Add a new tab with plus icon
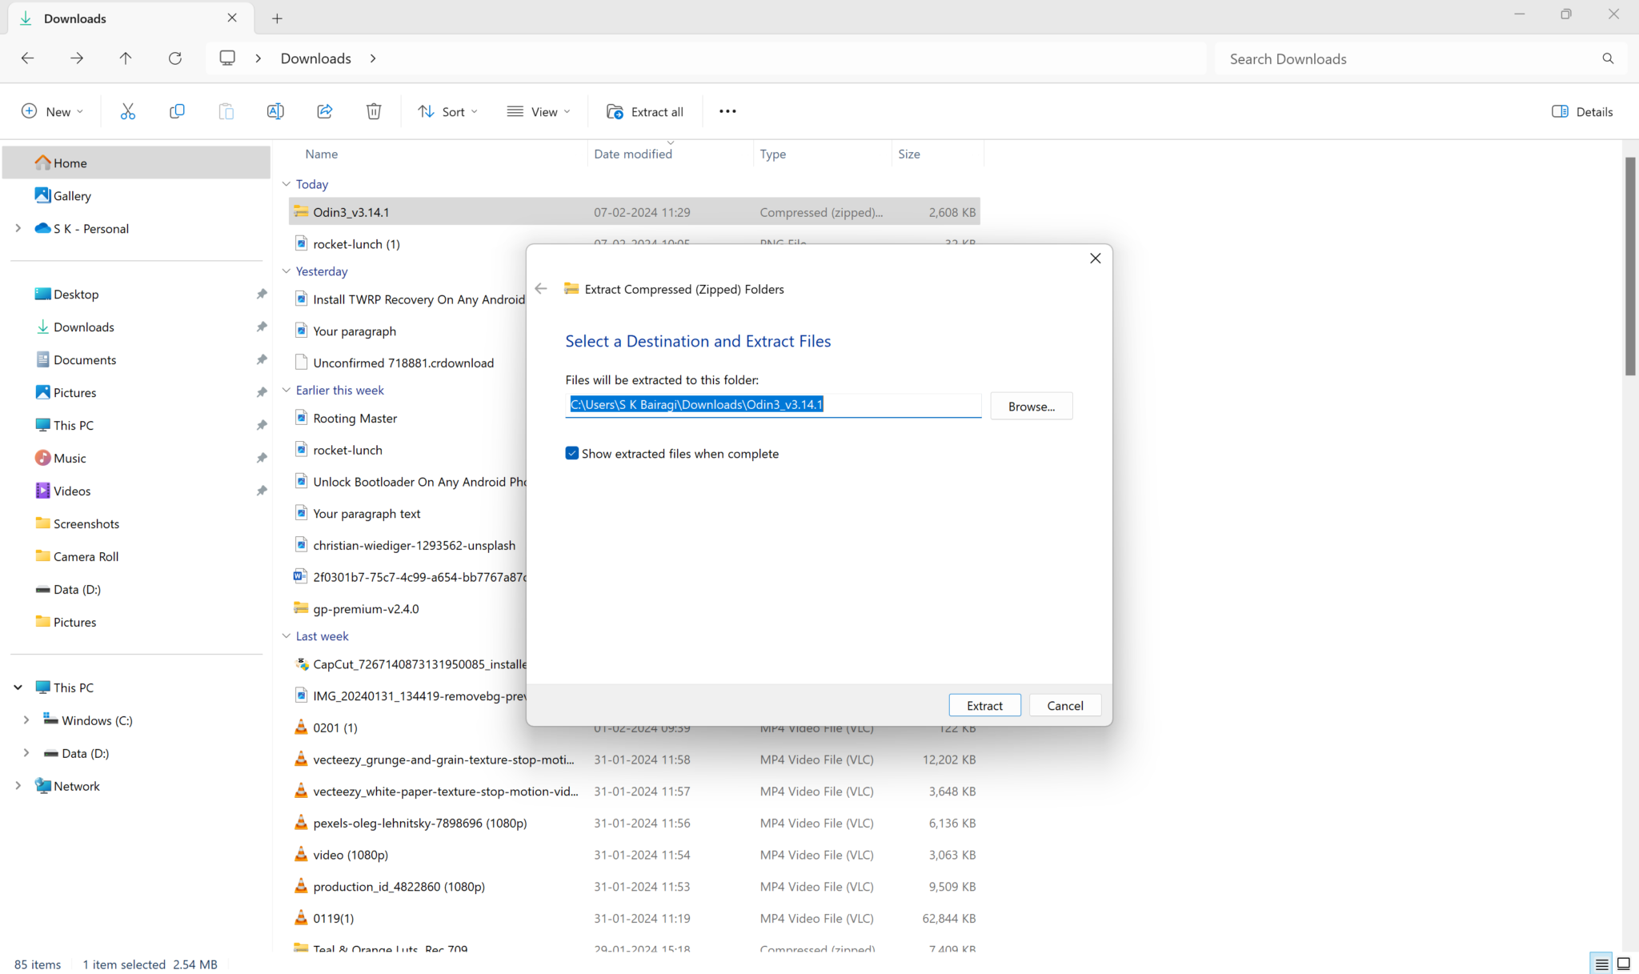 [x=277, y=18]
